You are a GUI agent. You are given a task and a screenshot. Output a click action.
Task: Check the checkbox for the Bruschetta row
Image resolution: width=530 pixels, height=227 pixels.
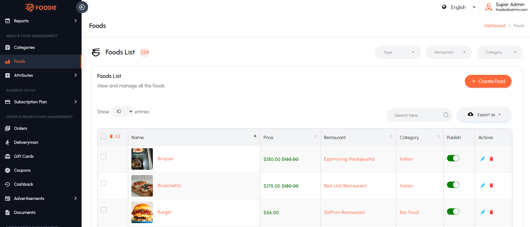[x=104, y=183]
